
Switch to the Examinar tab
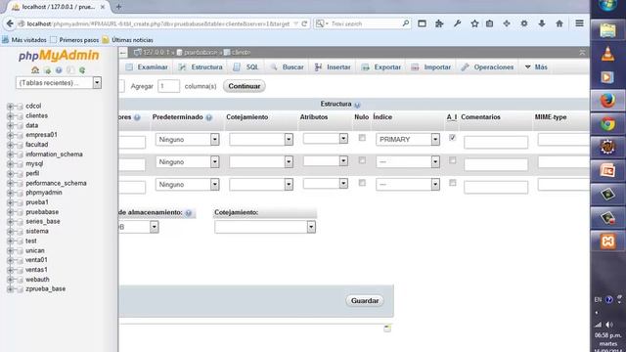(x=147, y=67)
